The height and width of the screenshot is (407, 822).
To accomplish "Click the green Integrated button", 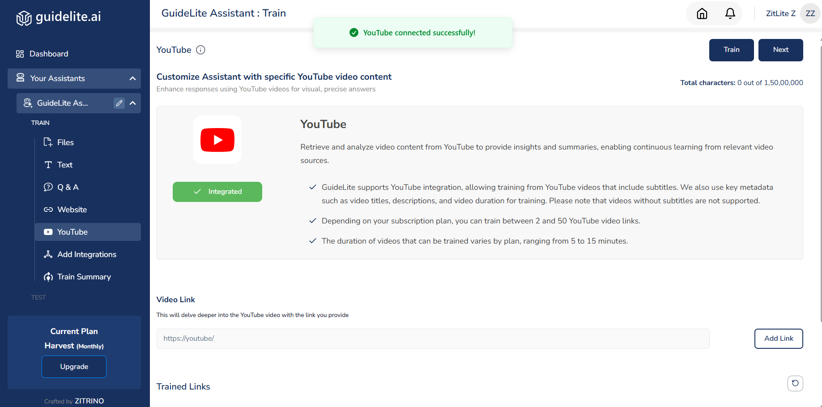I will (217, 192).
